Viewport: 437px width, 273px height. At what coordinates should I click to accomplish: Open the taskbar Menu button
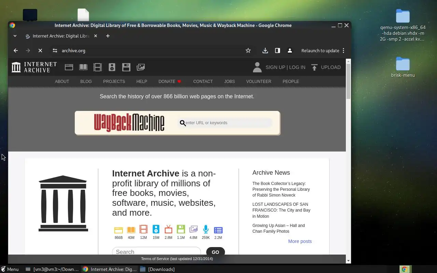click(x=10, y=269)
